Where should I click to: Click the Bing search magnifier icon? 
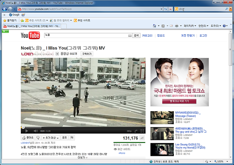[227, 9]
